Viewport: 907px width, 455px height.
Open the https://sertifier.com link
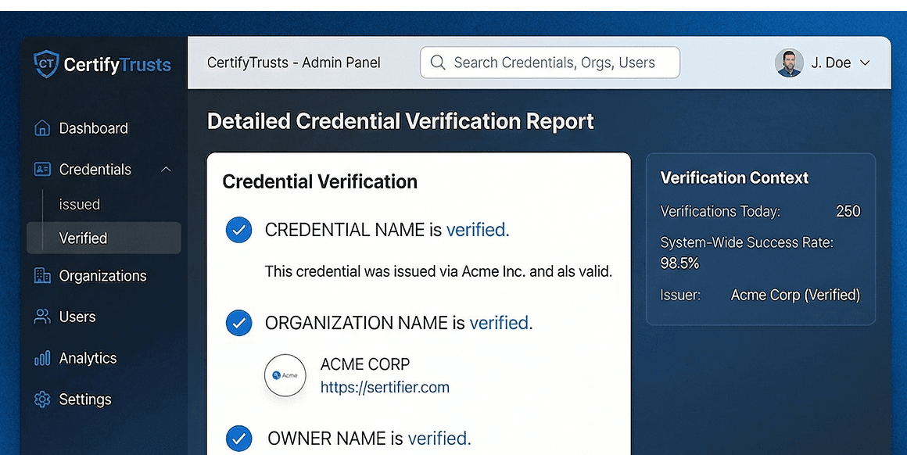click(385, 387)
